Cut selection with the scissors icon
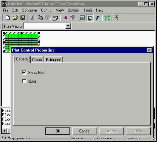The image size is (157, 142). tap(32, 18)
